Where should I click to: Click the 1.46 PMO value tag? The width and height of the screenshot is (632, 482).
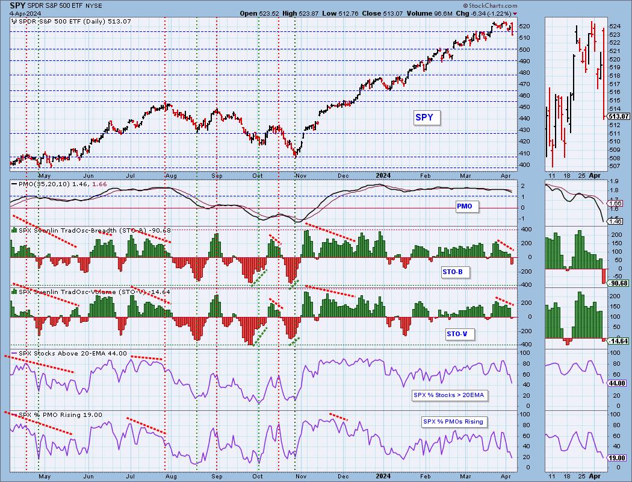coord(616,222)
